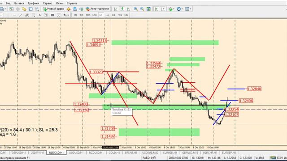Switch chart to bar chart mode
The width and height of the screenshot is (287, 161).
pyautogui.click(x=116, y=9)
